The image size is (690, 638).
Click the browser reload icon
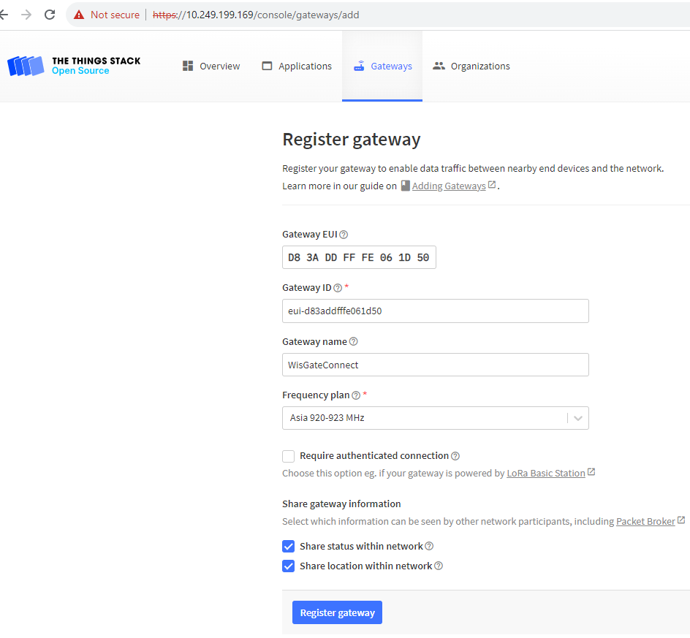50,15
